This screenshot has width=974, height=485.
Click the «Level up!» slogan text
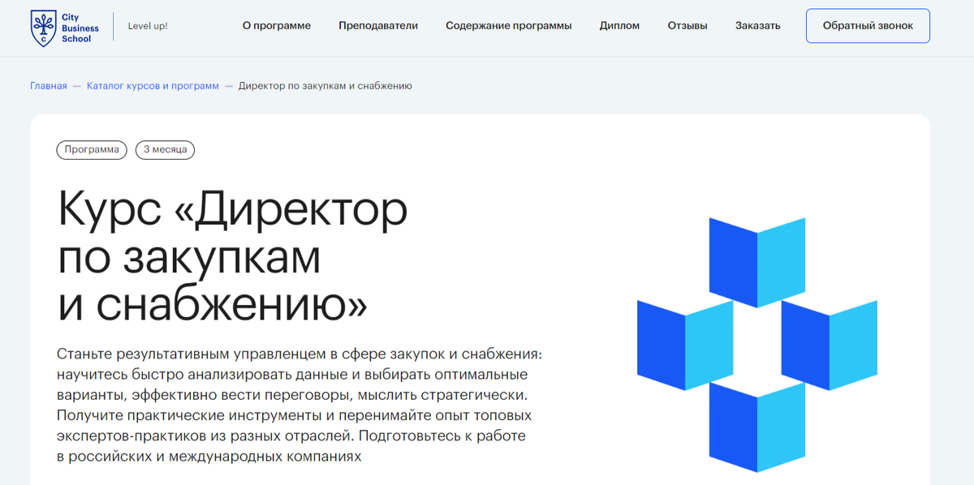pyautogui.click(x=148, y=26)
